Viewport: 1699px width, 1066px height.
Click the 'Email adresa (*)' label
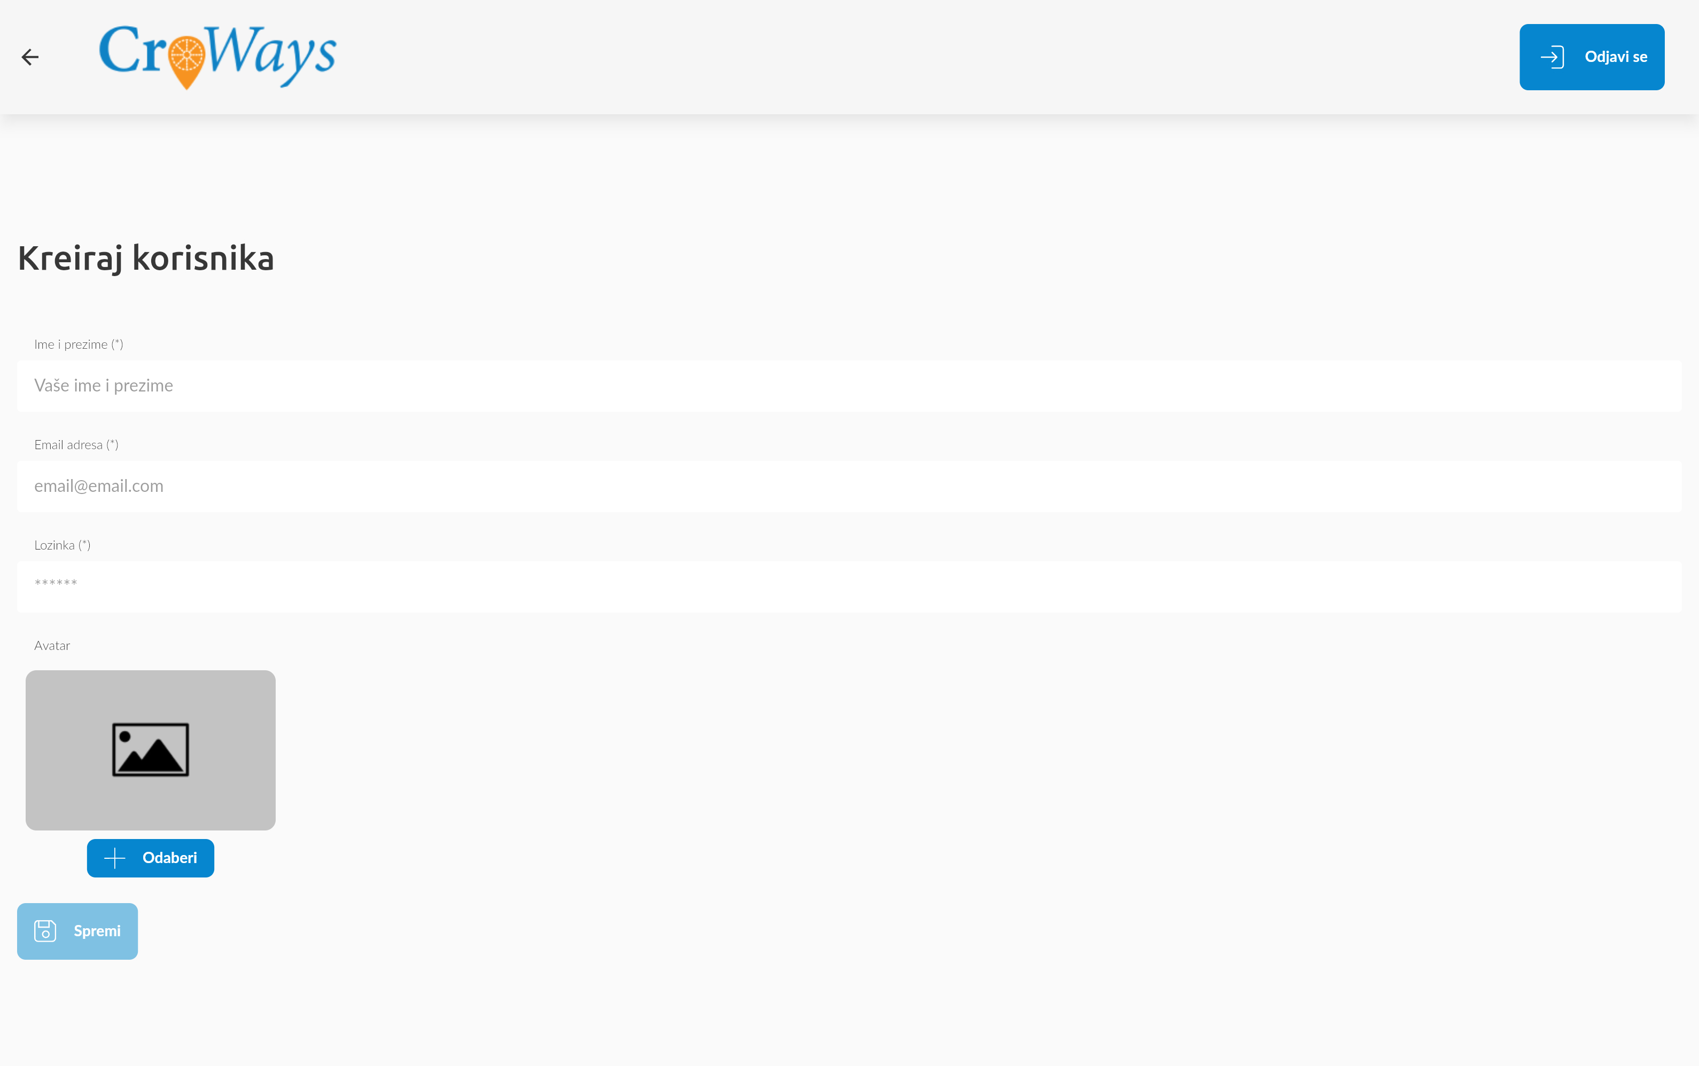tap(76, 445)
